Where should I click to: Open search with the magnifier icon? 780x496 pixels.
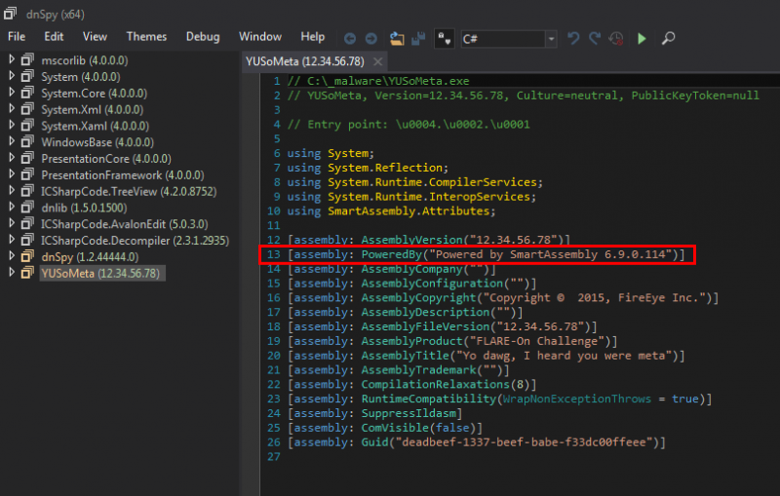[669, 38]
